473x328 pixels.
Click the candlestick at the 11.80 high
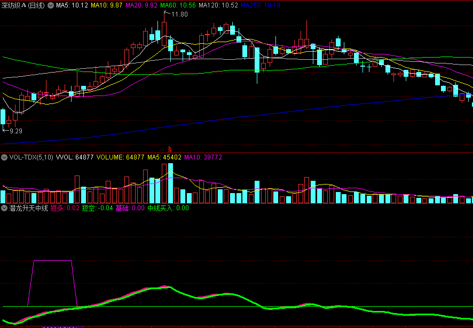(x=164, y=34)
